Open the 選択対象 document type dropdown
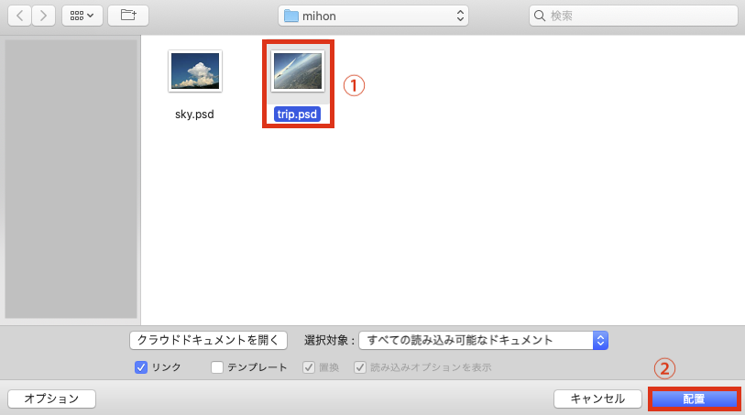This screenshot has height=415, width=745. tap(483, 340)
